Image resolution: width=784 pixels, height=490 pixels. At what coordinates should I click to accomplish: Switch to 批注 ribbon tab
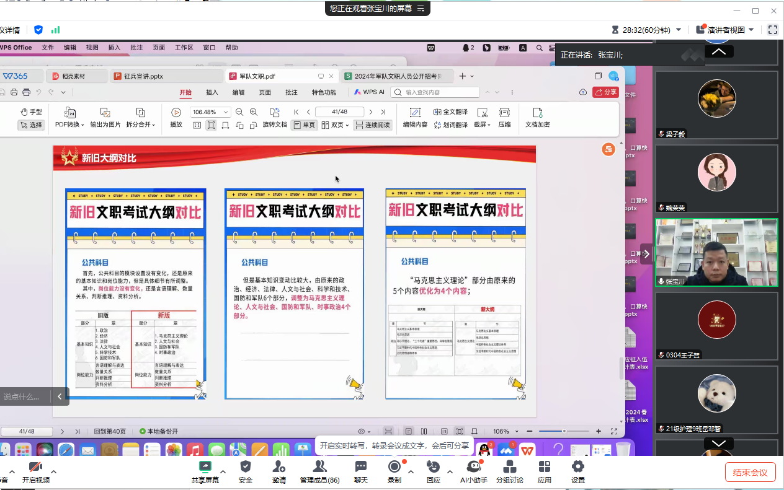(292, 92)
